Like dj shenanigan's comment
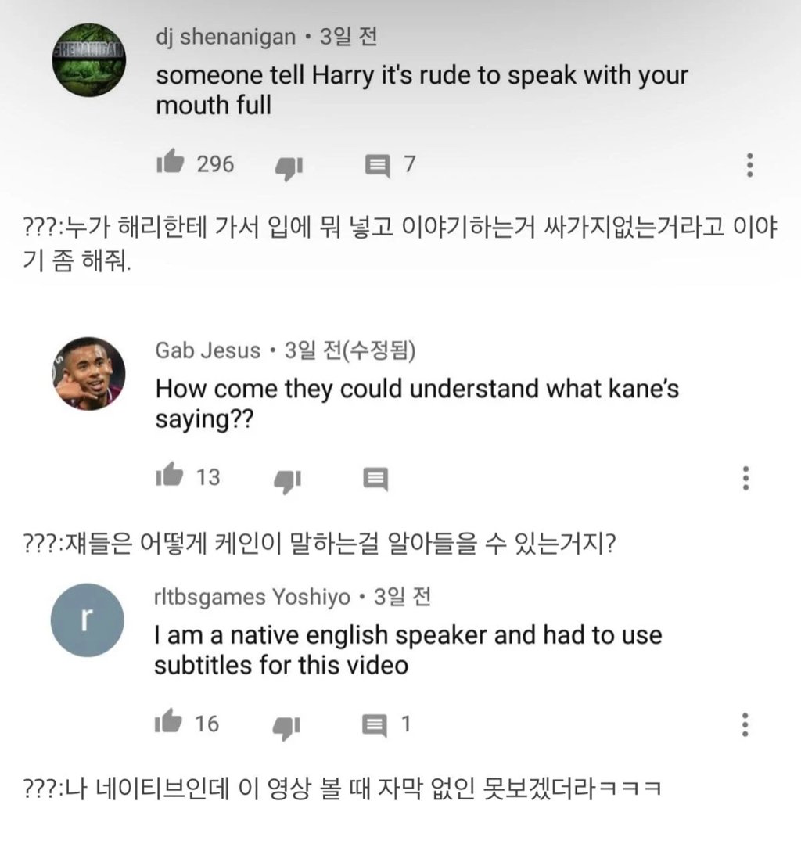This screenshot has width=801, height=855. [x=170, y=163]
